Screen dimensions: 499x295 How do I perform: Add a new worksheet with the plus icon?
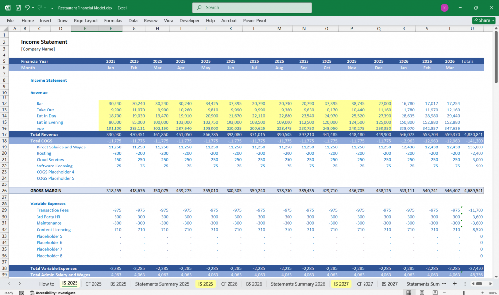tap(455, 284)
